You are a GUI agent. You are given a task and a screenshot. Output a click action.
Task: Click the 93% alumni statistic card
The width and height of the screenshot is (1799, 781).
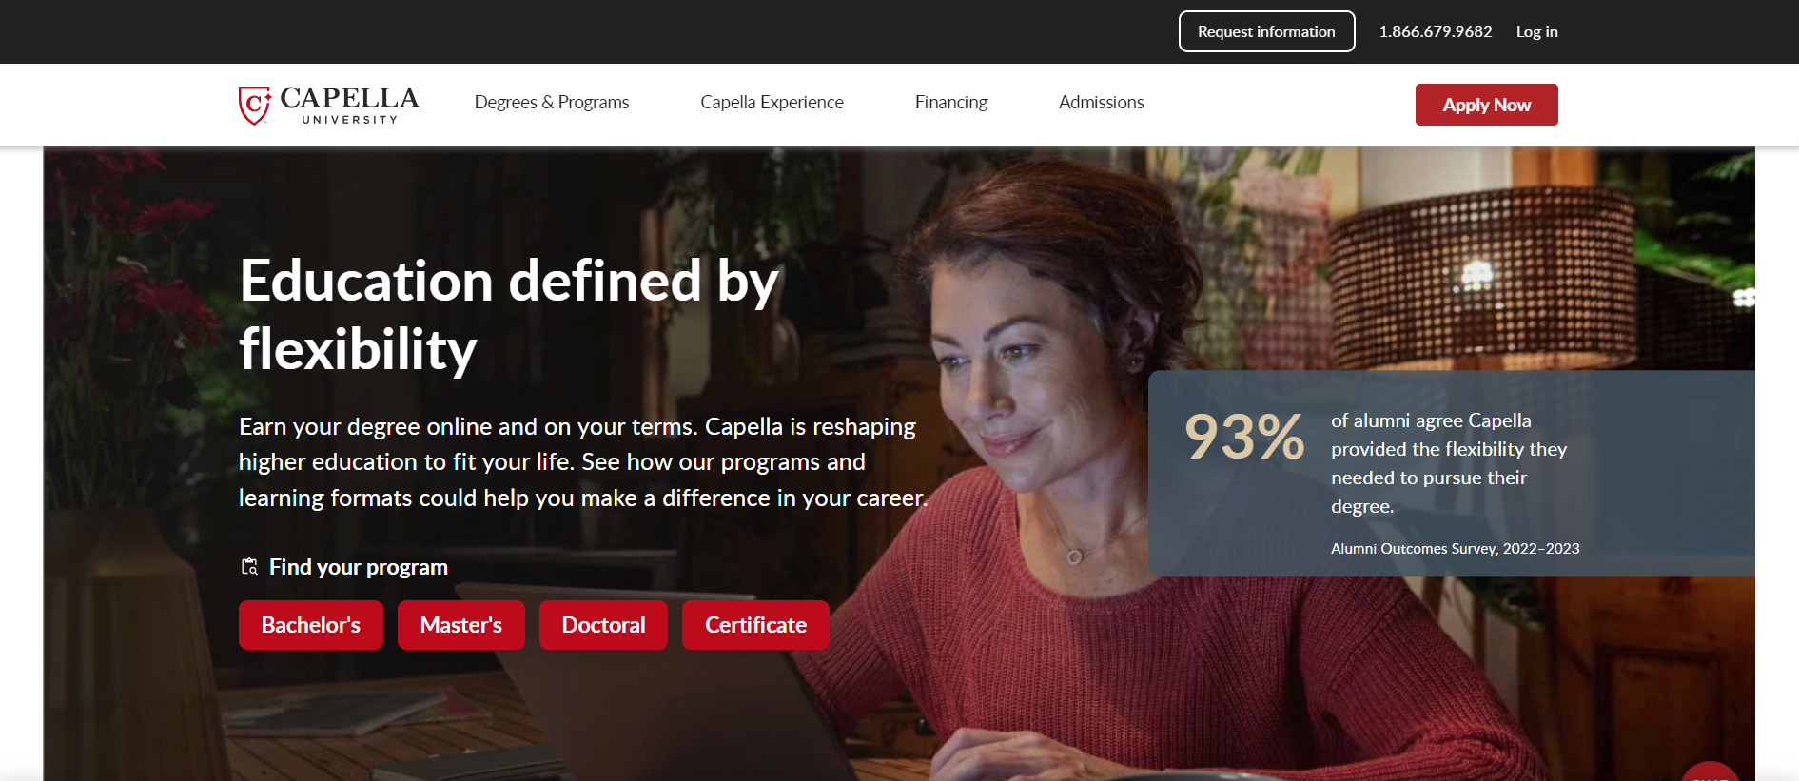1451,473
